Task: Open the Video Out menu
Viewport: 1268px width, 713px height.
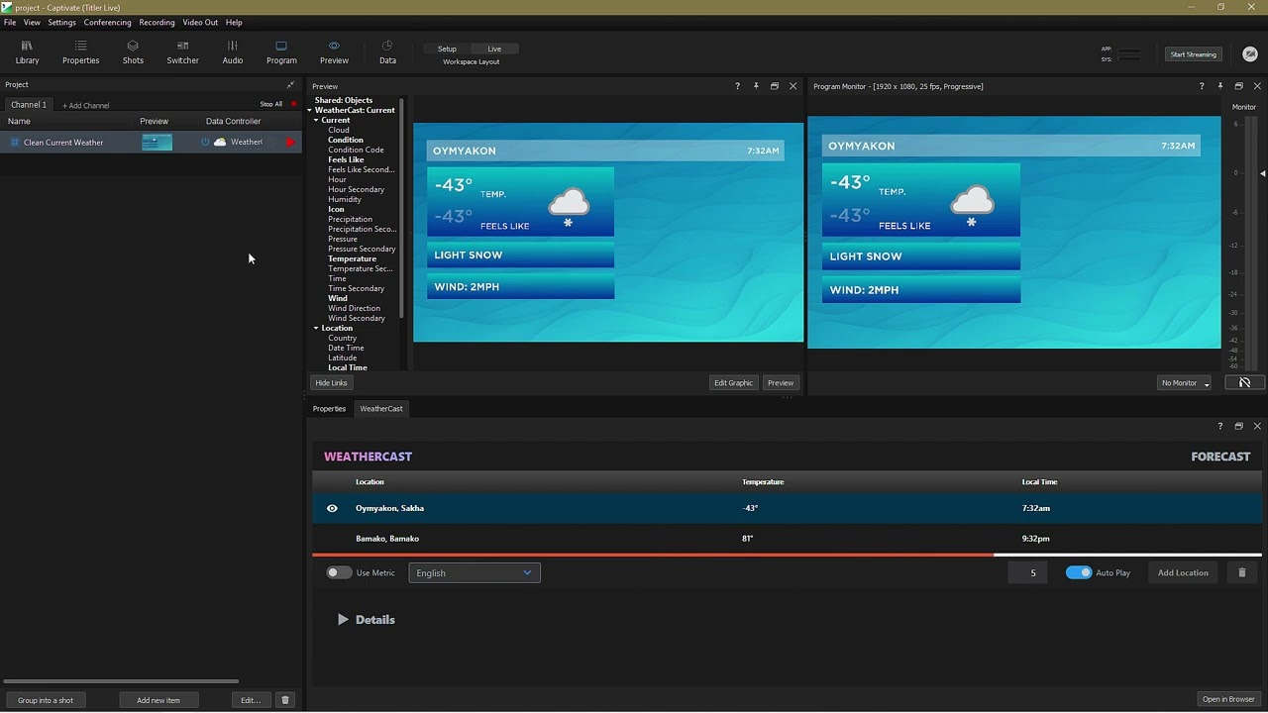Action: (x=200, y=22)
